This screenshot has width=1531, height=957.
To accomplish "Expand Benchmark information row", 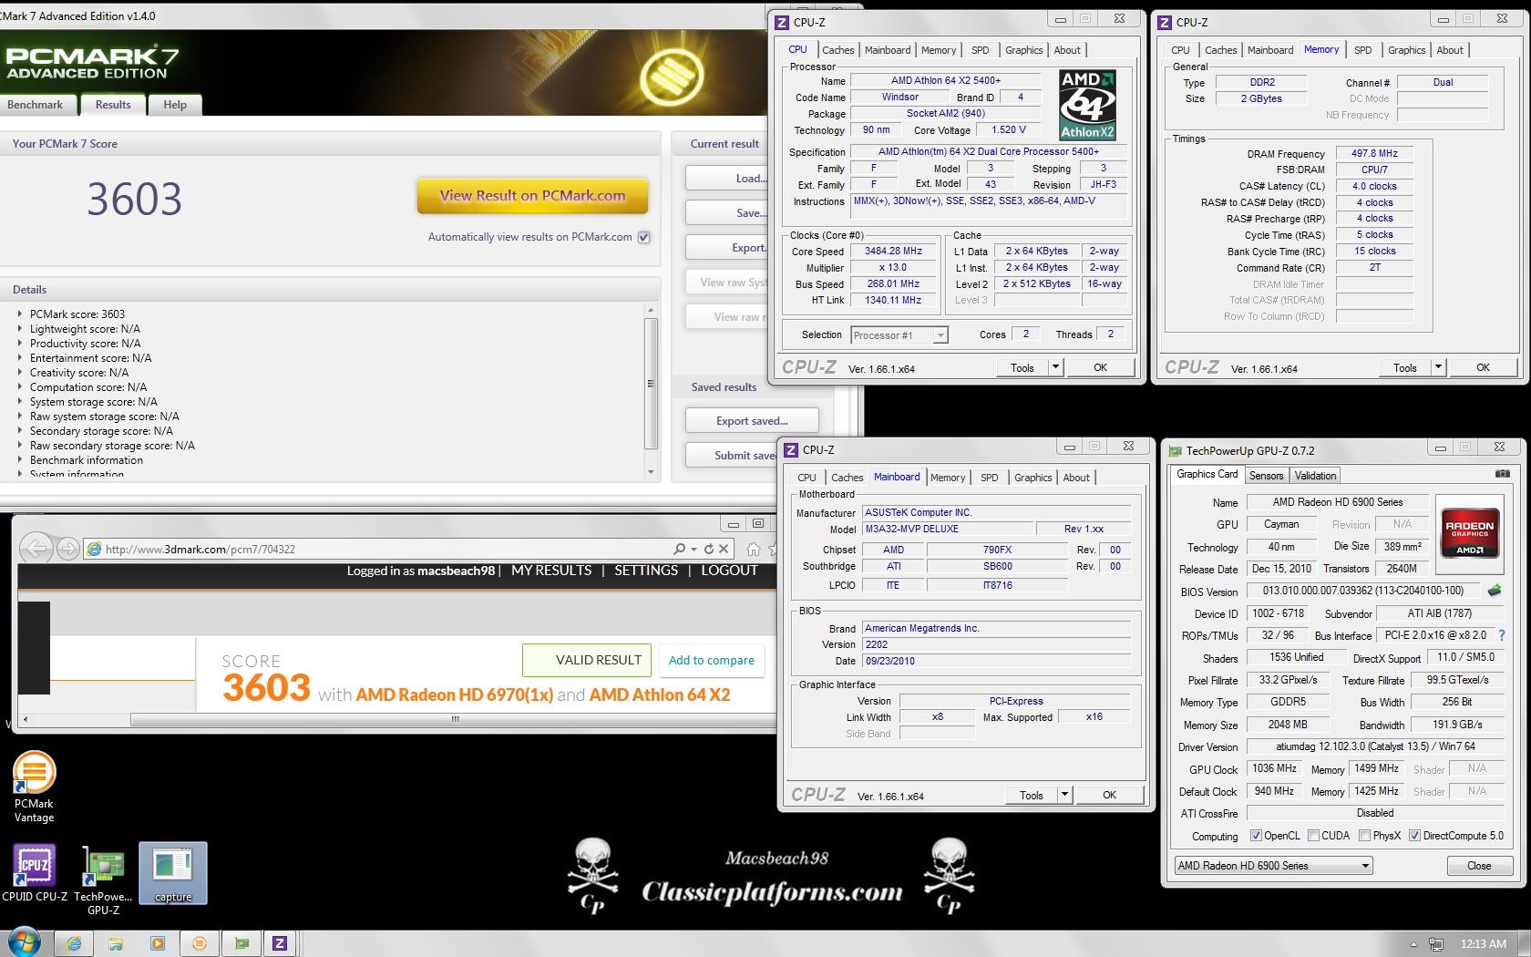I will tap(20, 459).
